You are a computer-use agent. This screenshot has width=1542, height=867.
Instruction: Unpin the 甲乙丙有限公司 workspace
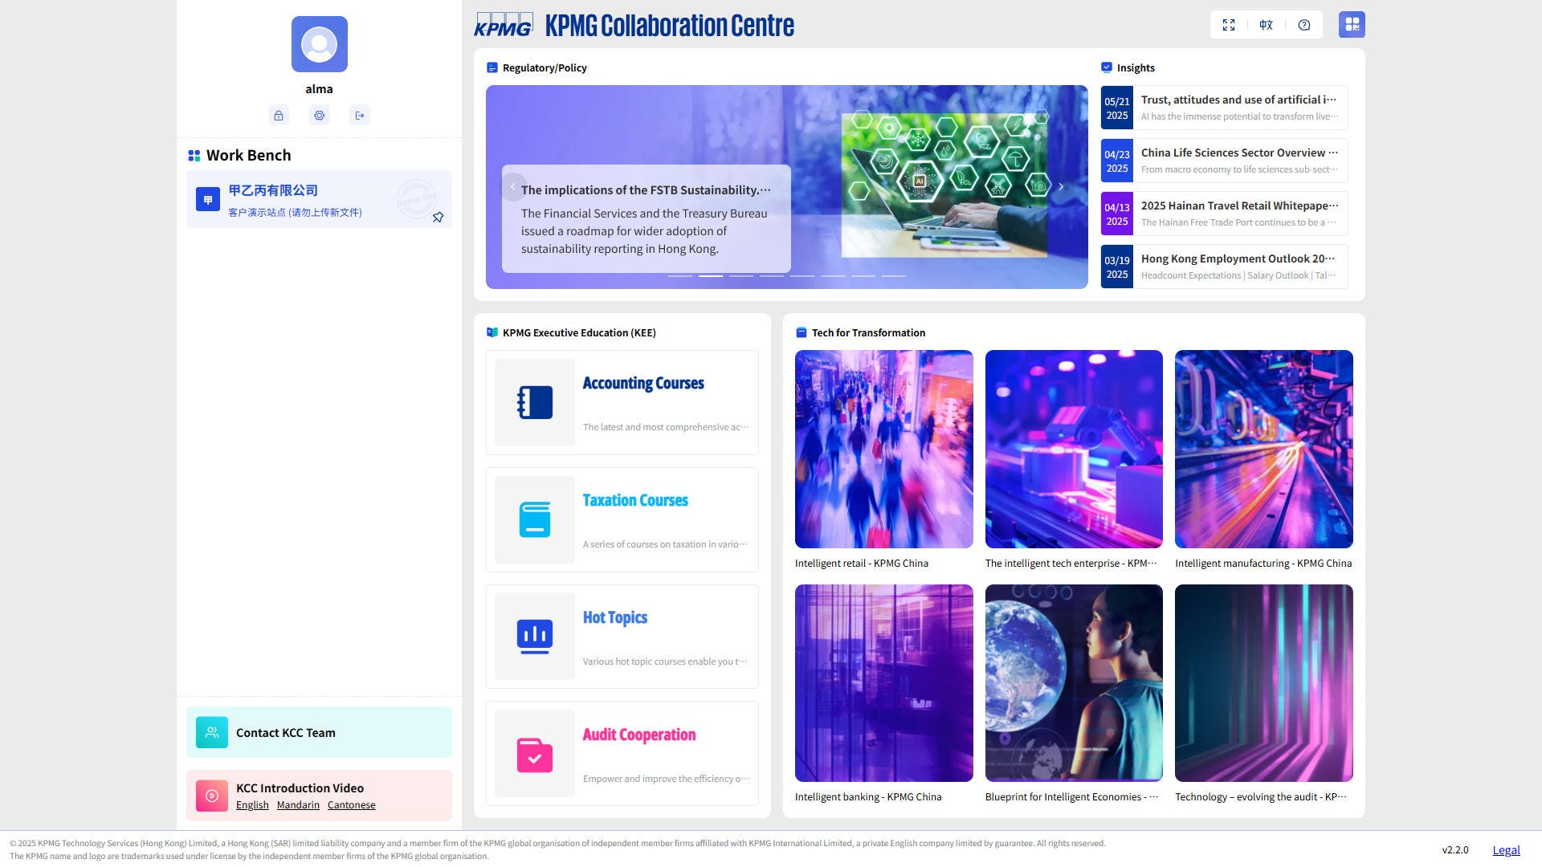tap(438, 218)
